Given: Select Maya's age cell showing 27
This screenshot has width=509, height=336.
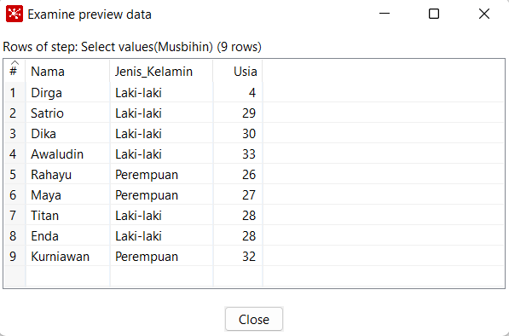Looking at the screenshot, I should (238, 195).
